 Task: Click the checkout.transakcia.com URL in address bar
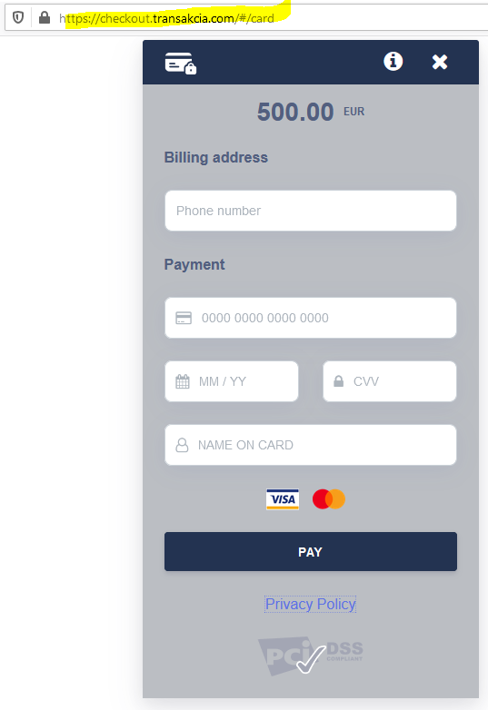[x=166, y=18]
